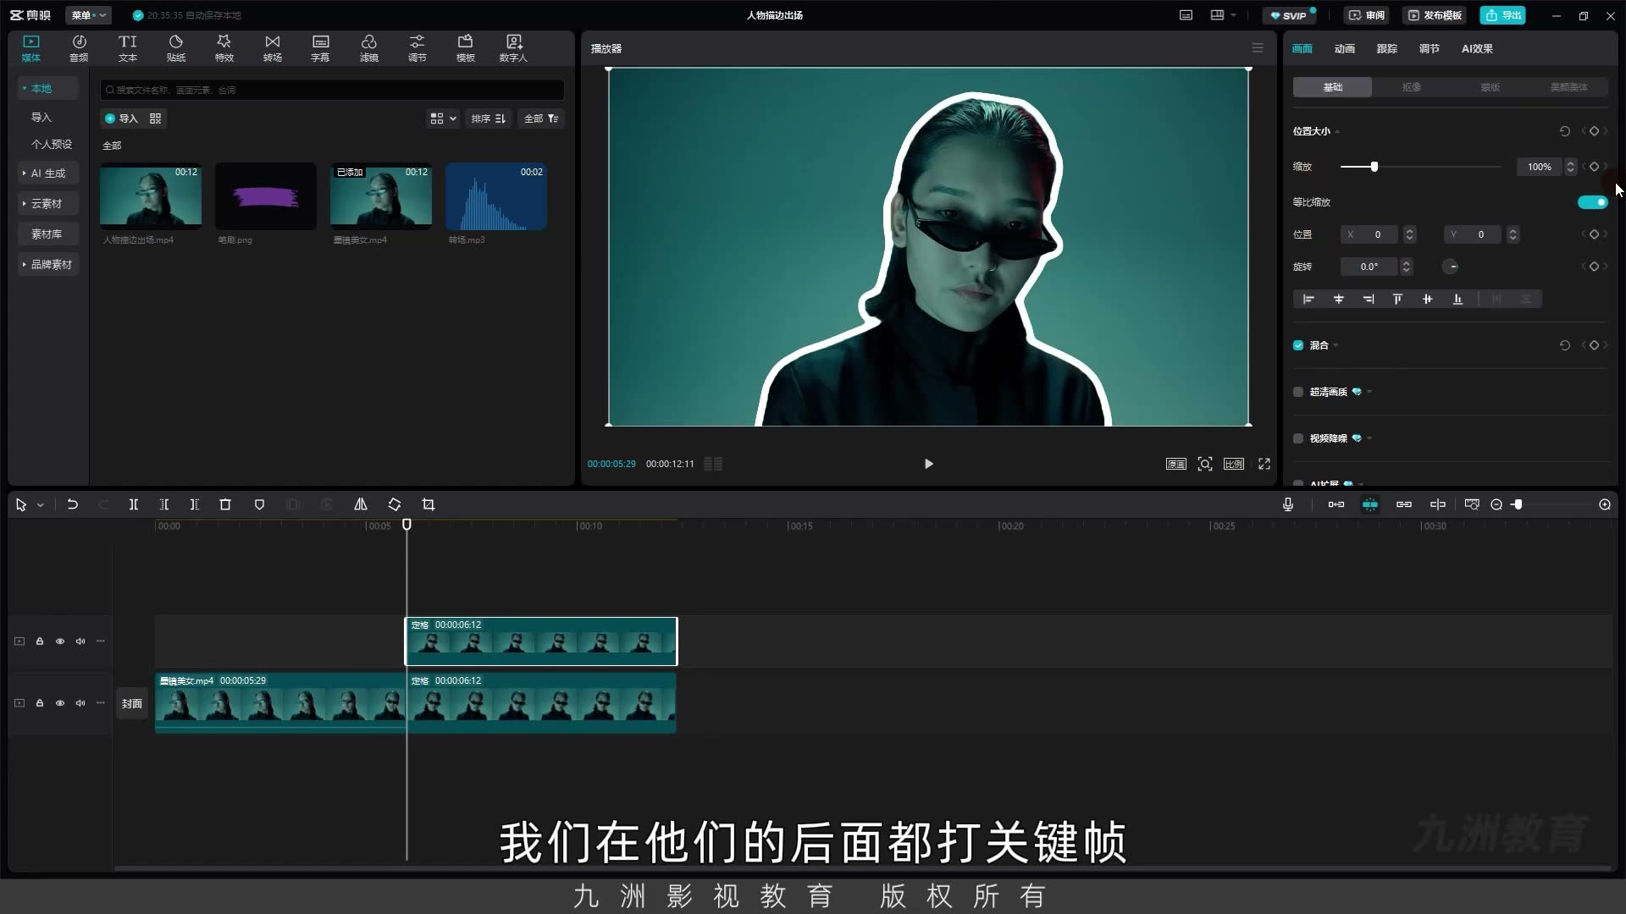Viewport: 1626px width, 914px height.
Task: Select the 抠像 cutout sub-tab
Action: pos(1412,87)
